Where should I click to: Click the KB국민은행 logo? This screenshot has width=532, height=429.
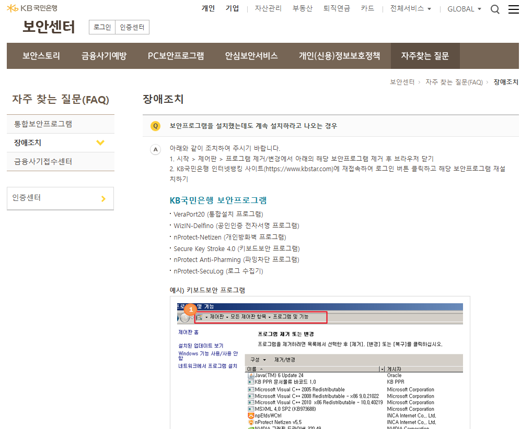[x=32, y=8]
